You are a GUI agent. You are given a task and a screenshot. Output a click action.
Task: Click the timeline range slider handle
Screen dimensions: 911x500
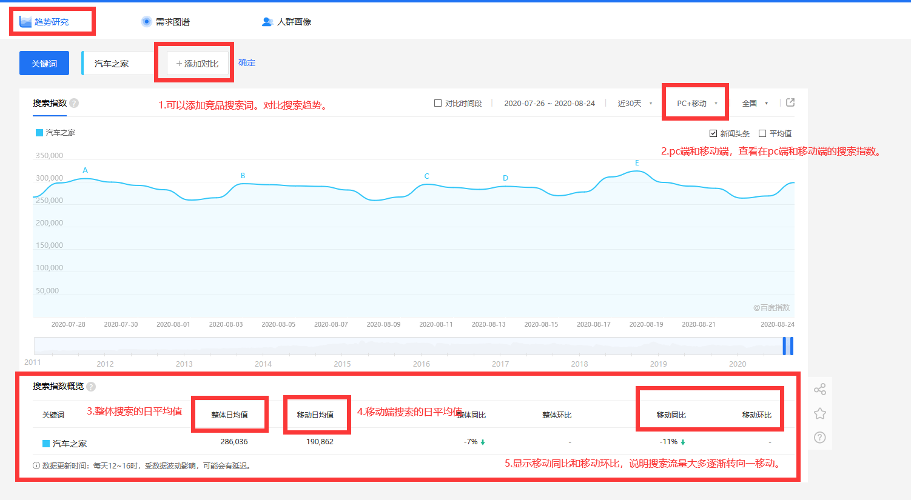tap(788, 346)
